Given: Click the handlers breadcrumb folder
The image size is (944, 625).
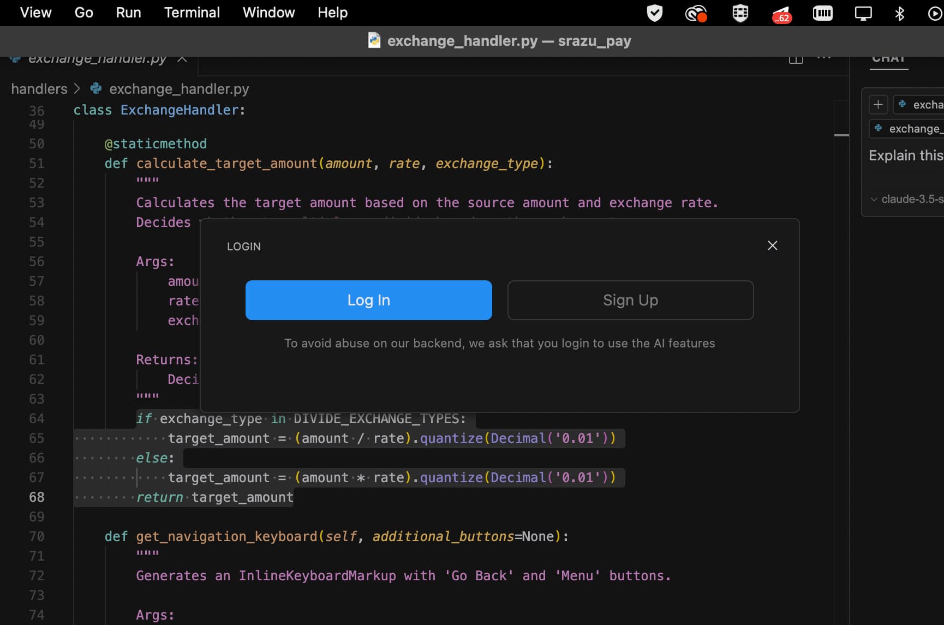Looking at the screenshot, I should pos(39,89).
